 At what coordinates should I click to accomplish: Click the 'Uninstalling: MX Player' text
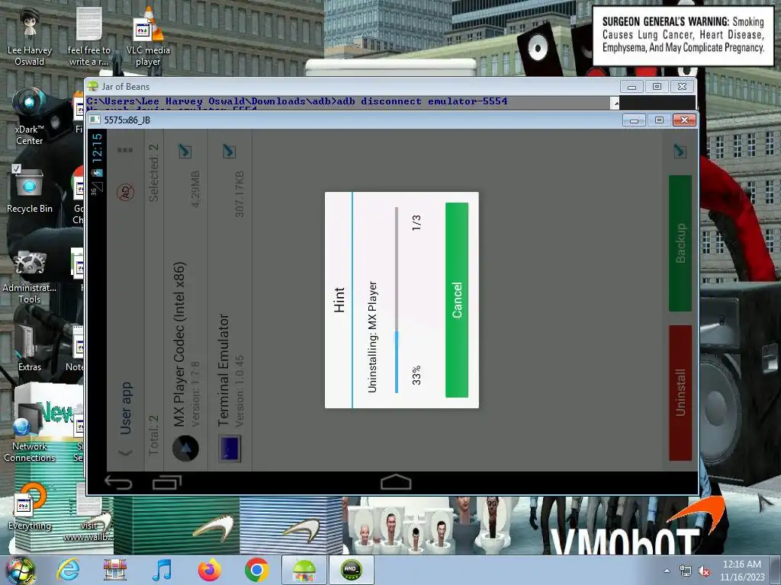click(x=372, y=337)
